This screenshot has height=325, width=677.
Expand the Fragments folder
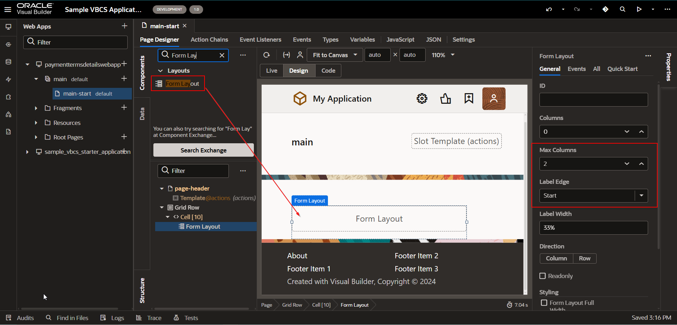click(x=36, y=108)
